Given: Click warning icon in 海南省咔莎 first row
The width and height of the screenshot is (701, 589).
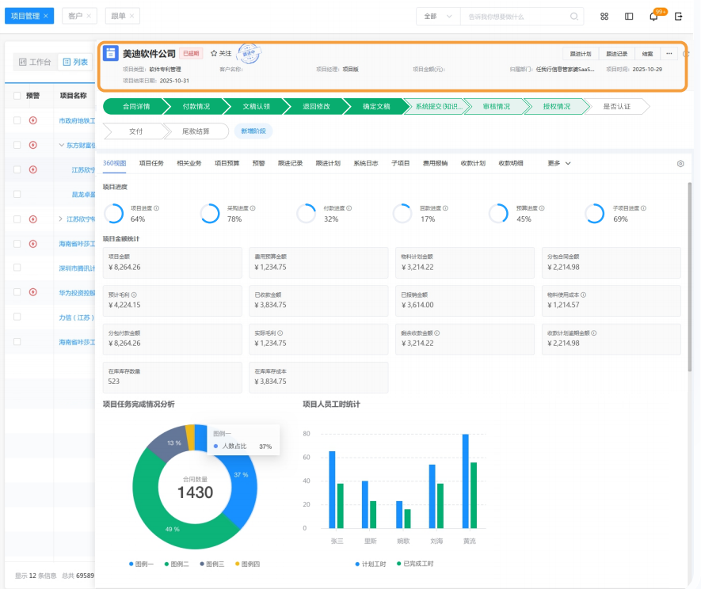Looking at the screenshot, I should pos(32,244).
